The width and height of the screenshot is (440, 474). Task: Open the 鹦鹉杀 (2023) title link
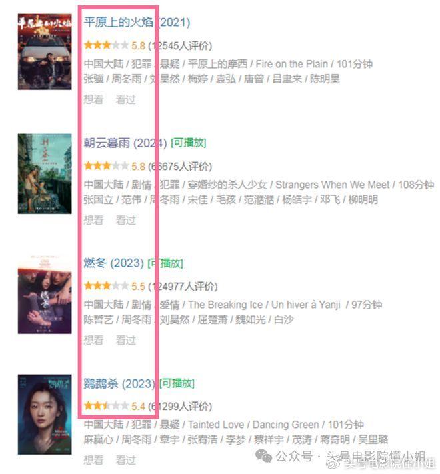coord(119,383)
